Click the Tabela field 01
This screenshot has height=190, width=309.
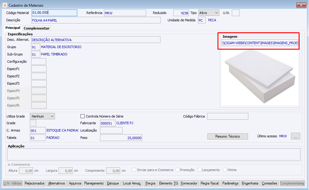(38, 138)
